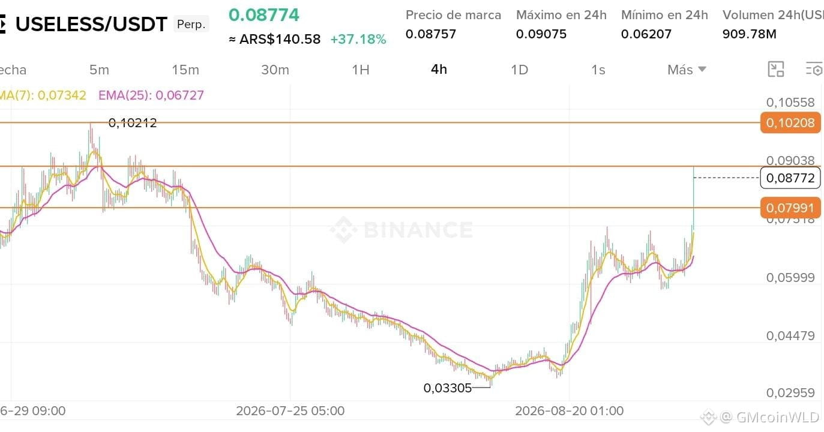Image resolution: width=824 pixels, height=432 pixels.
Task: Click the 0,10212 high price annotation
Action: 133,123
